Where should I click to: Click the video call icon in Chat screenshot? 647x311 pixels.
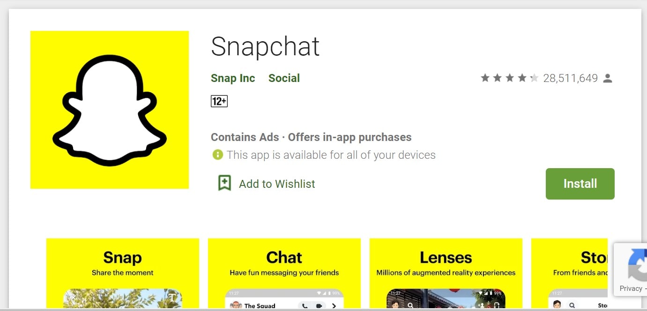coord(320,306)
